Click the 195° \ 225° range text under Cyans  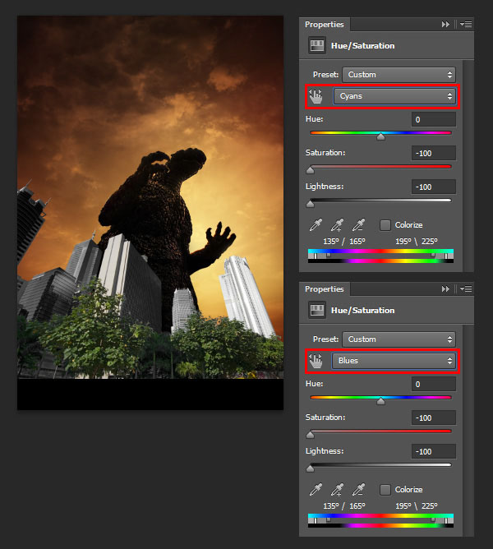417,242
